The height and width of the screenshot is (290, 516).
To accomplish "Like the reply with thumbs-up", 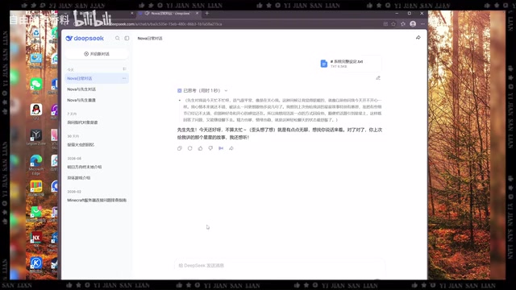I will pos(200,148).
